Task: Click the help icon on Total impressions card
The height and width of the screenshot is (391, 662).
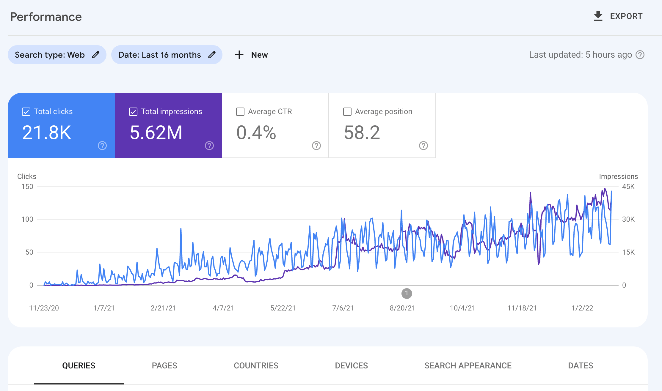Action: point(209,146)
